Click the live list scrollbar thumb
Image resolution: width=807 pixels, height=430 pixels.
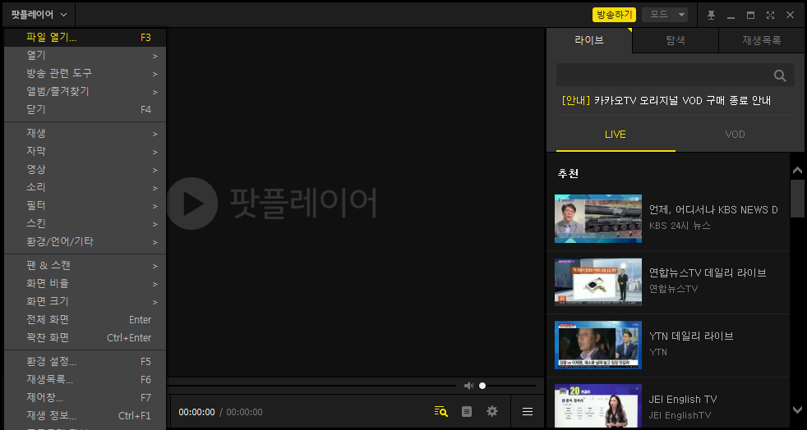[x=797, y=199]
